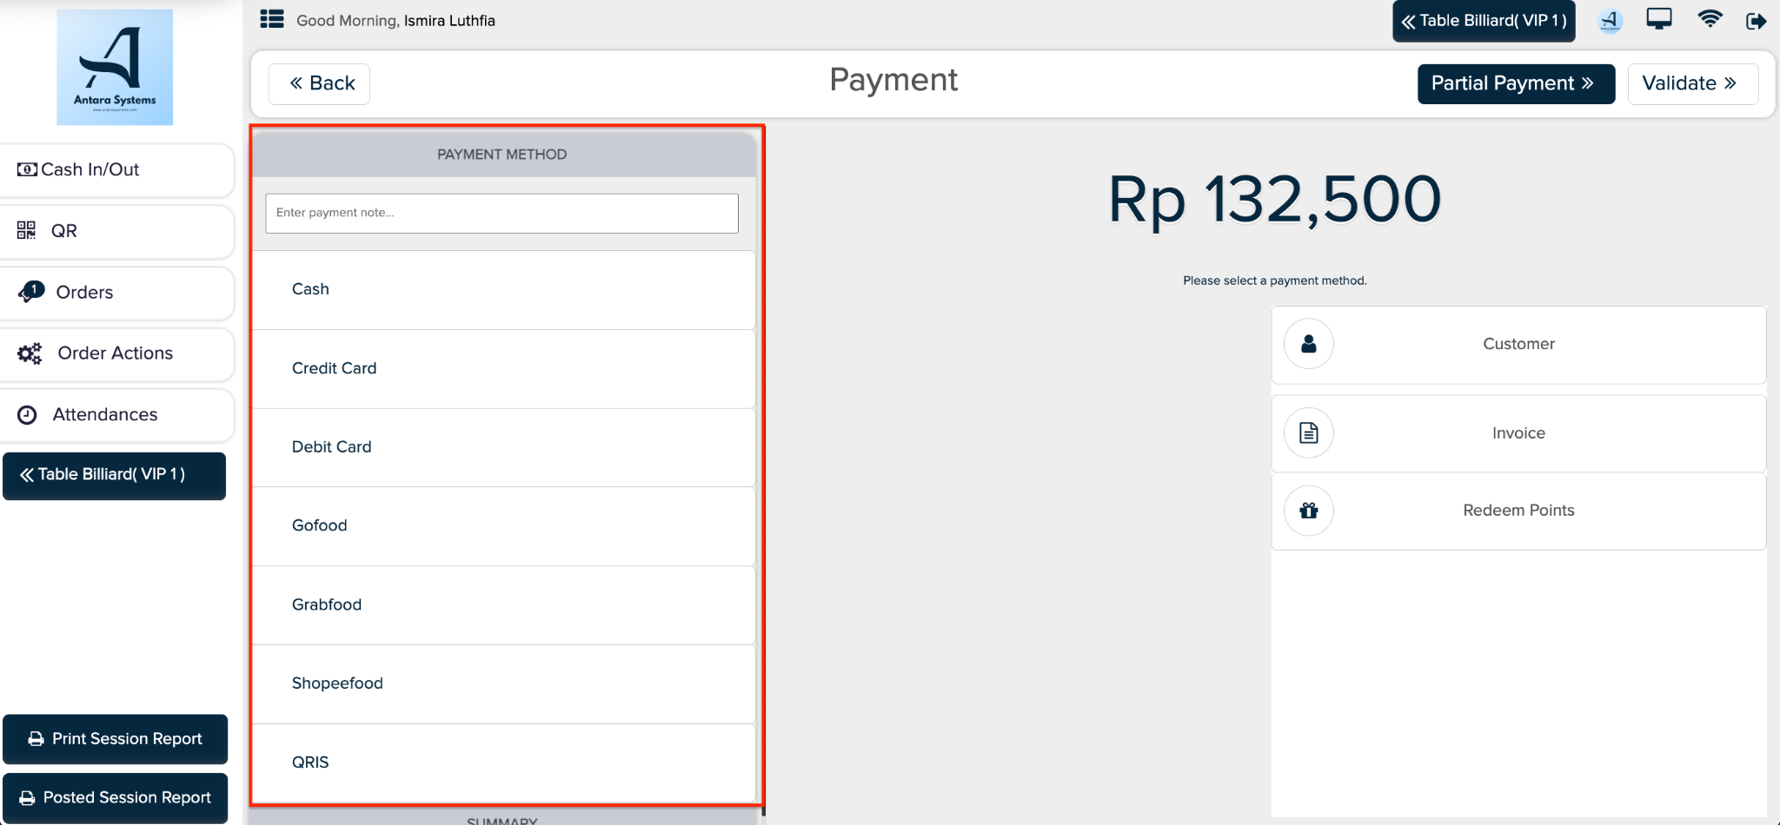Click 'Please select a payment method' text

1274,280
